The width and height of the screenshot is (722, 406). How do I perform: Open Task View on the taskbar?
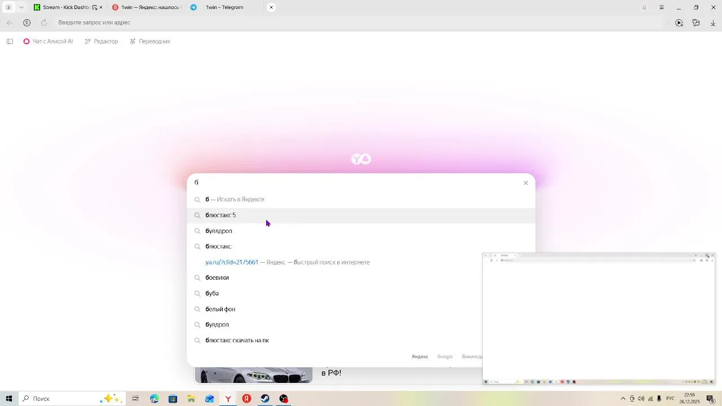(135, 399)
